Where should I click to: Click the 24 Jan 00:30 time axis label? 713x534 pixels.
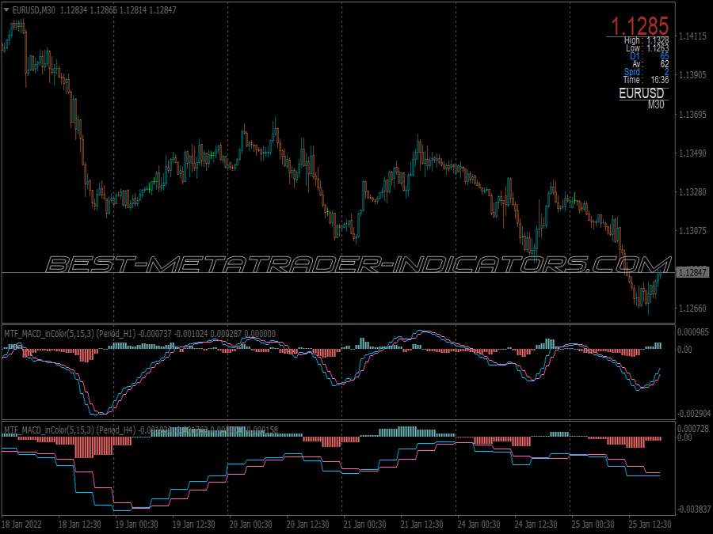(x=479, y=525)
